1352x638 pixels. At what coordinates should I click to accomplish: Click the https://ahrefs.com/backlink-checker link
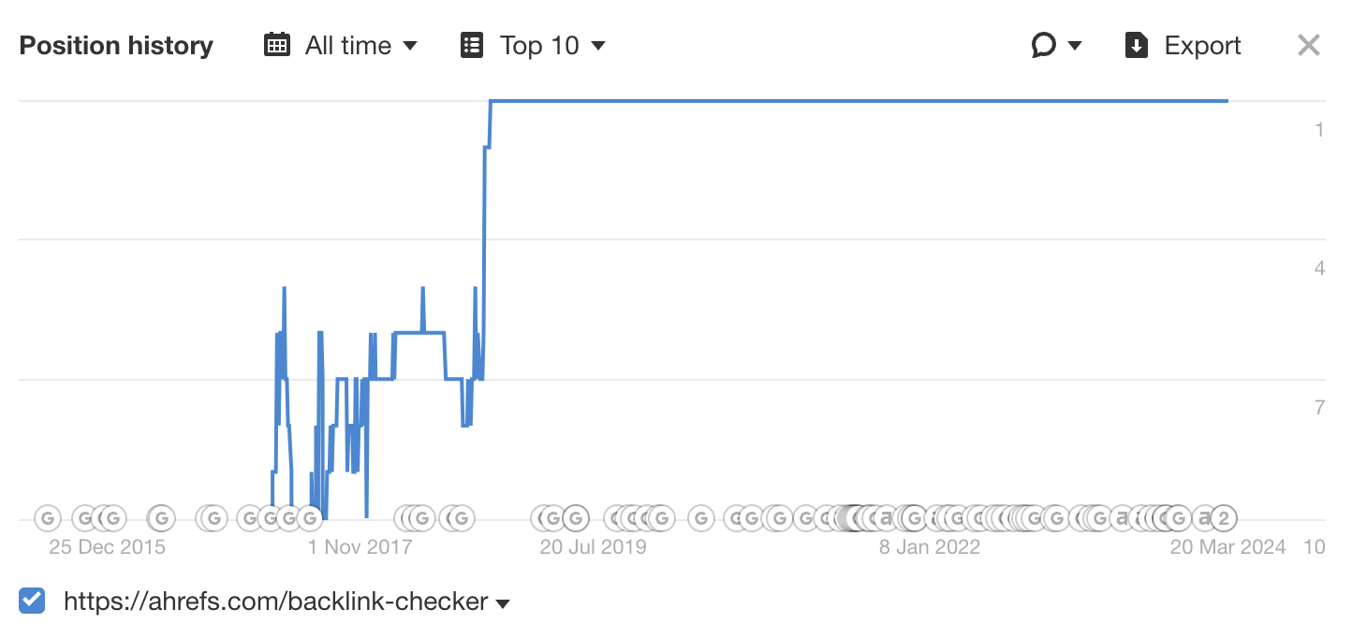pos(276,602)
